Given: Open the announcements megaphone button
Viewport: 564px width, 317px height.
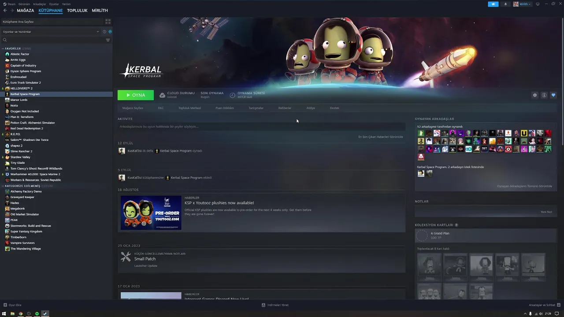Looking at the screenshot, I should (493, 4).
